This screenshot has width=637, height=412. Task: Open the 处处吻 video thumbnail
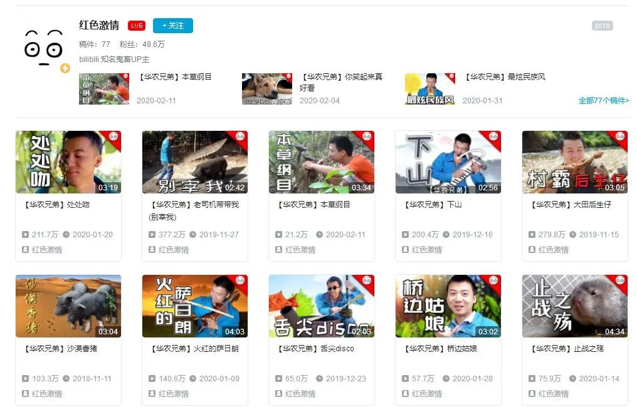(x=68, y=162)
